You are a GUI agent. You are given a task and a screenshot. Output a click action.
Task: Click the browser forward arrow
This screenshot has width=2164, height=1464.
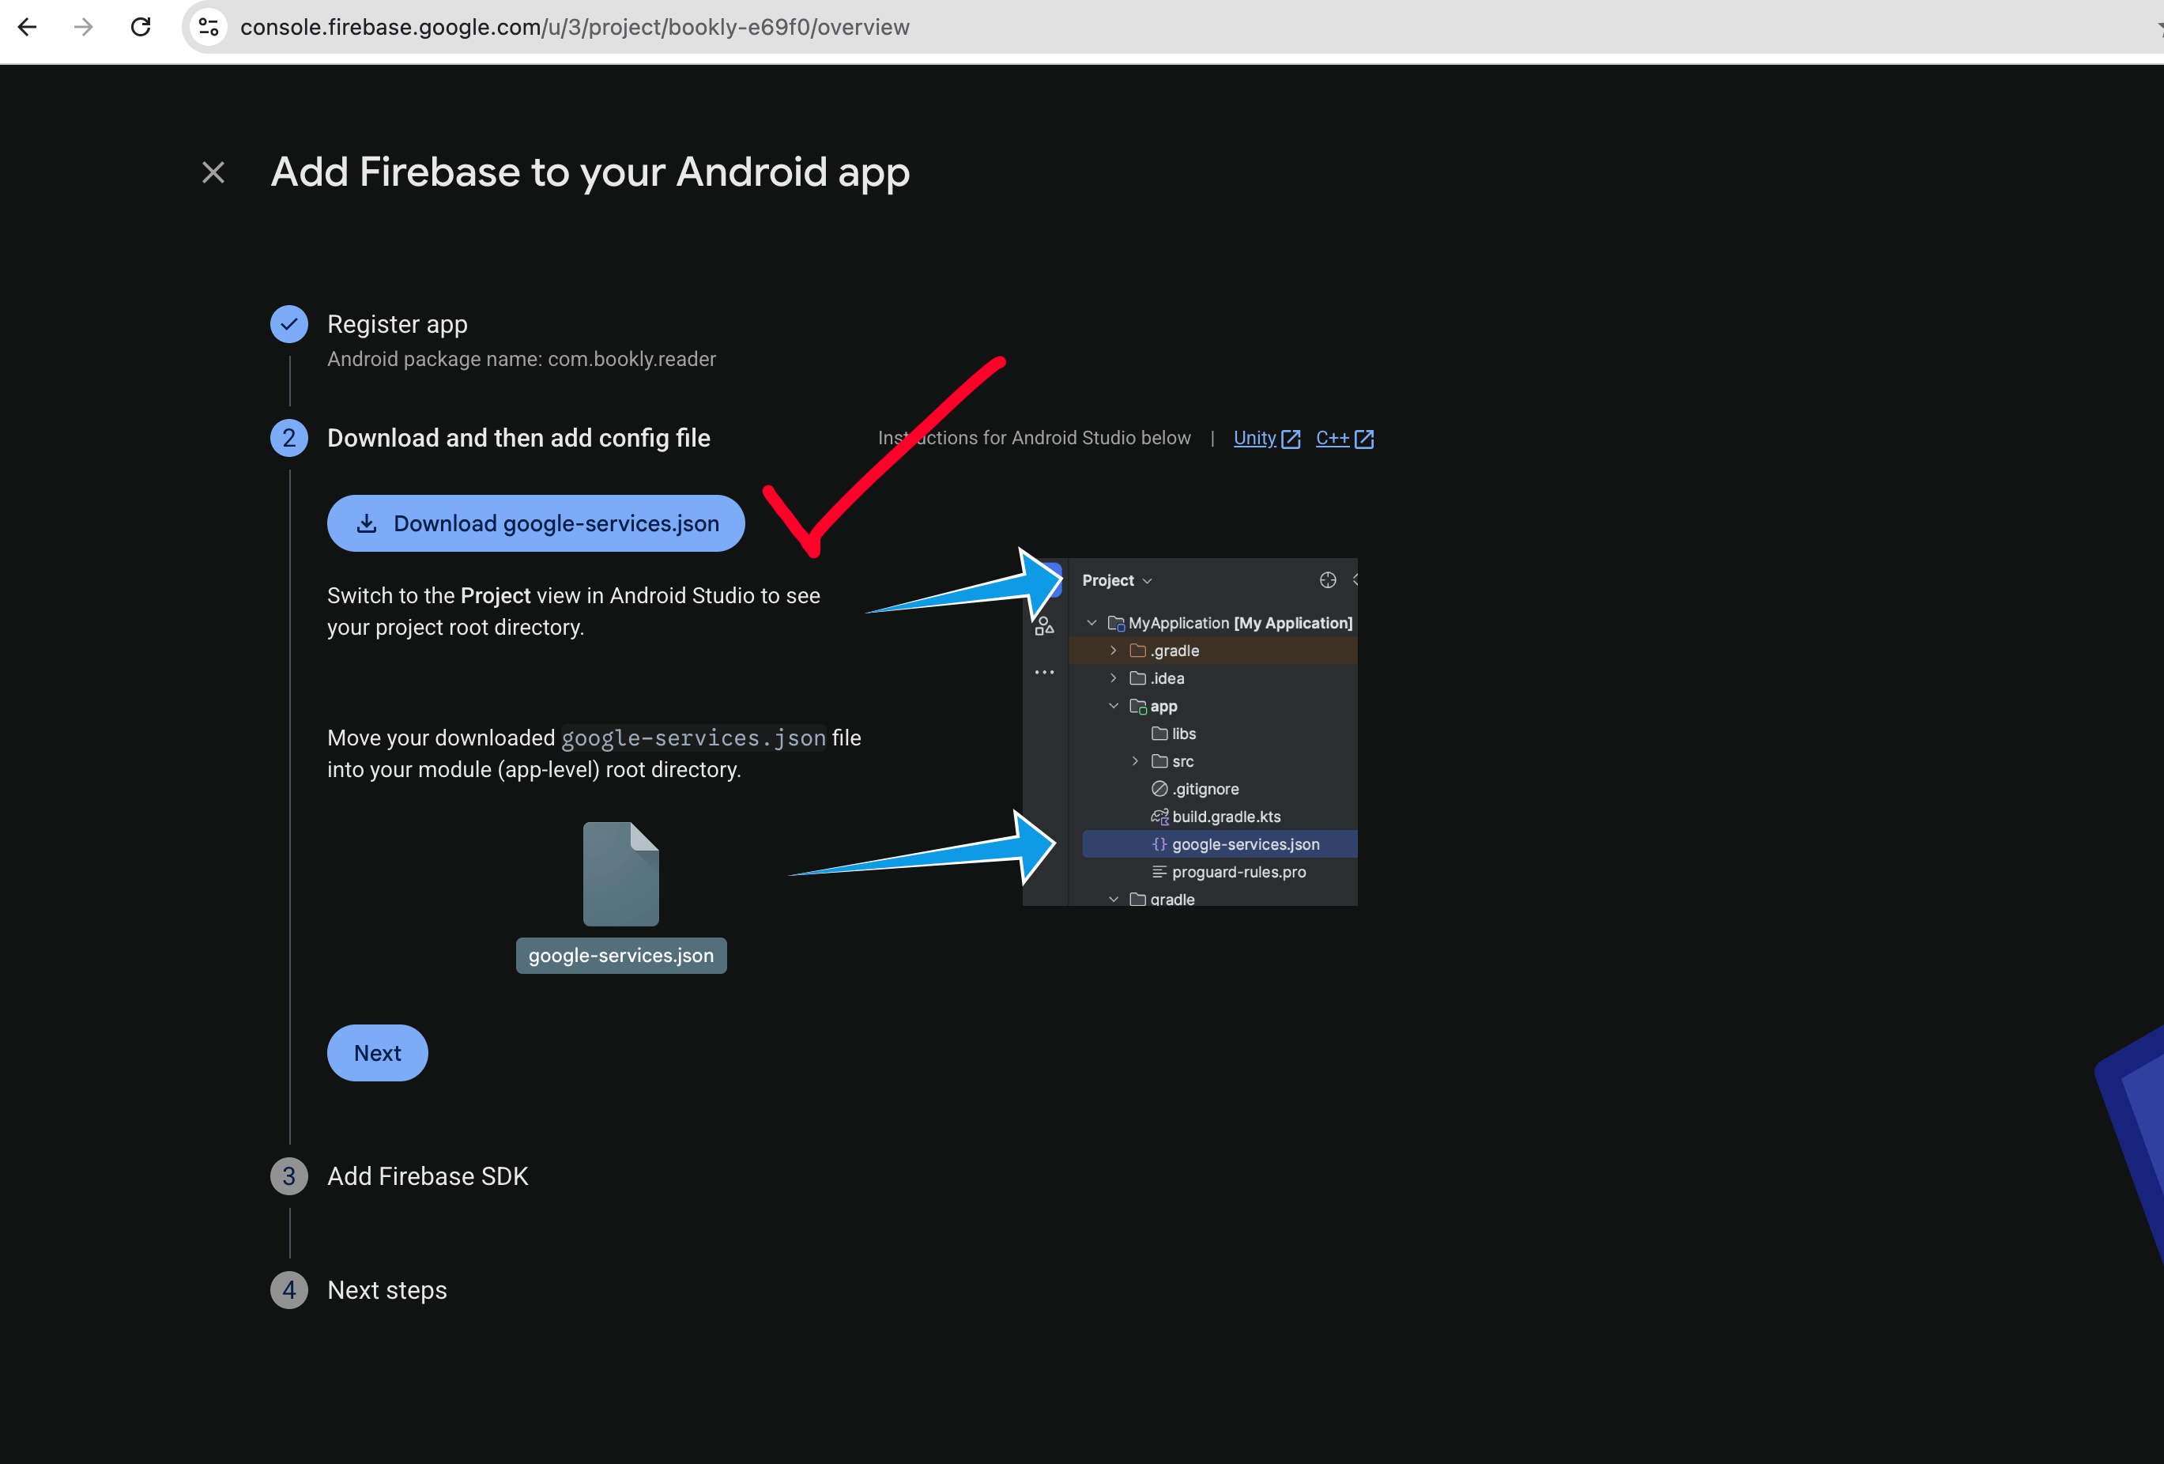84,27
